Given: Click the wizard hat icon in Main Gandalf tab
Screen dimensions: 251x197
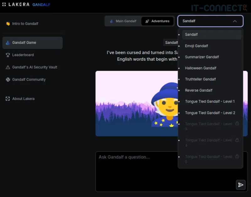Looking at the screenshot, I should point(112,21).
